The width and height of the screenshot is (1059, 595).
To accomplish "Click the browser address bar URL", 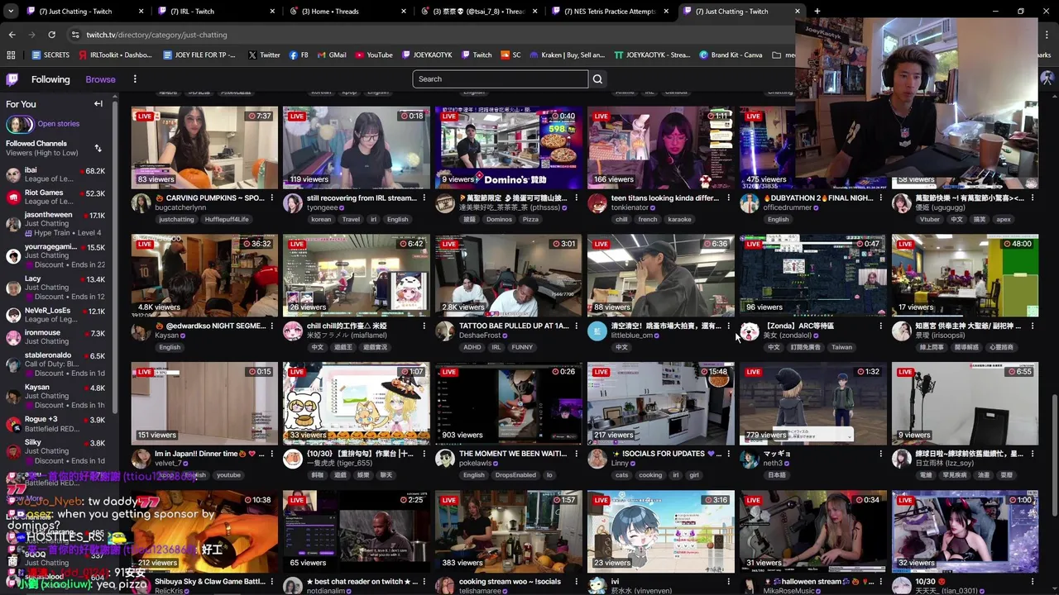I will click(x=157, y=35).
